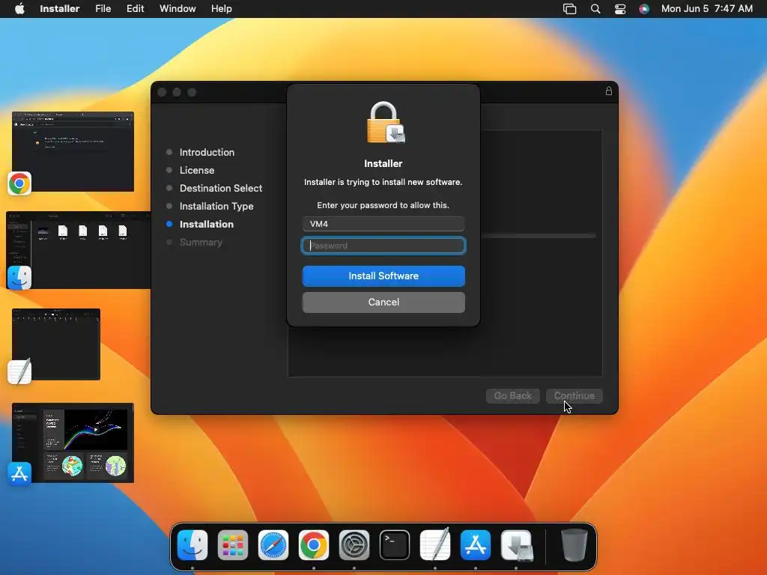Screen dimensions: 767x575
Task: Open Finder from the Dock
Action: pos(192,545)
